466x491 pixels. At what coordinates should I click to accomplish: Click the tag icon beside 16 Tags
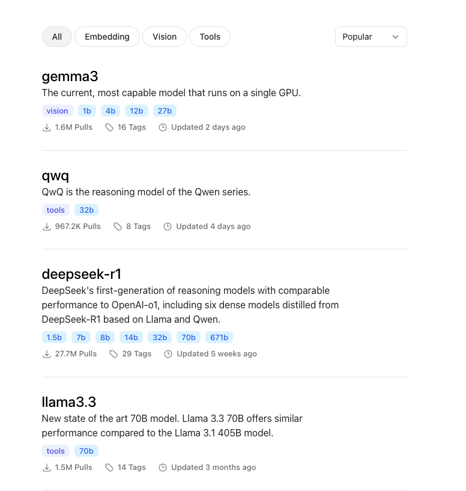[109, 127]
